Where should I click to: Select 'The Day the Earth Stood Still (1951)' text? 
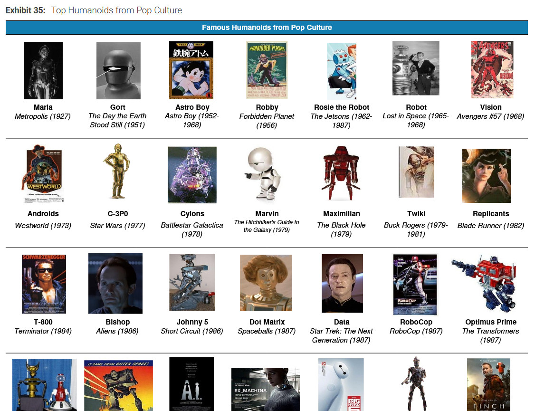click(x=117, y=120)
